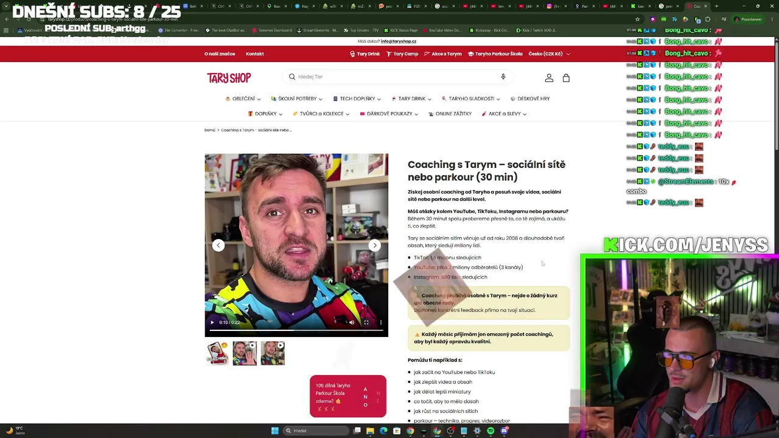Go to Domů in the breadcrumb

pyautogui.click(x=210, y=130)
